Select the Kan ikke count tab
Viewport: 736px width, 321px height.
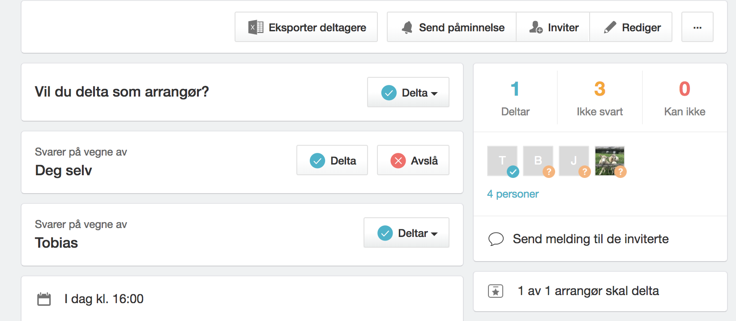point(685,98)
